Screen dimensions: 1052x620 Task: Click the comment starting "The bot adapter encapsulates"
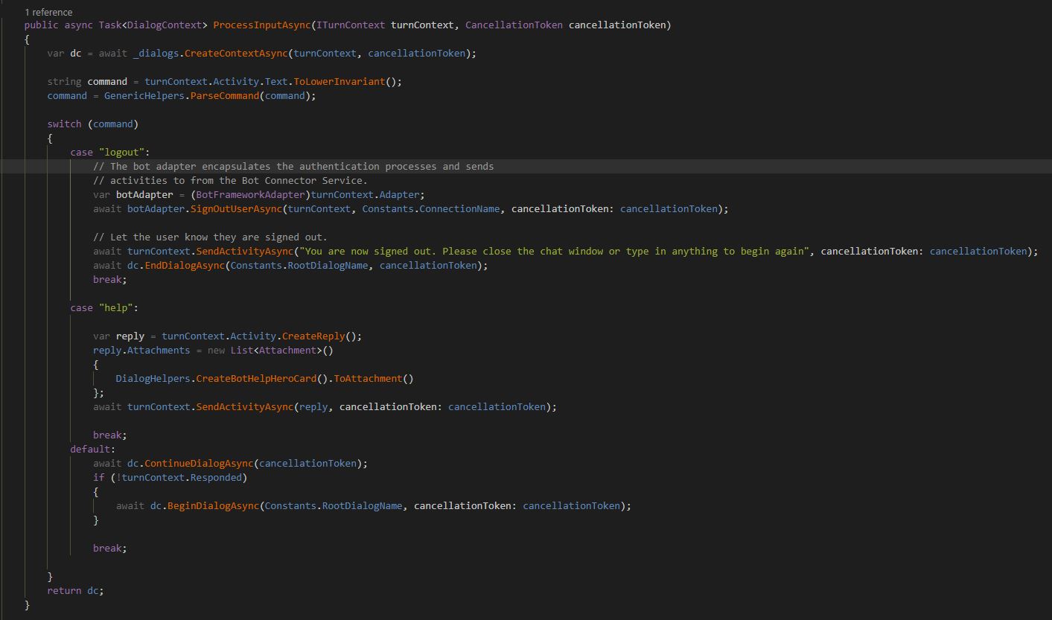pos(293,166)
